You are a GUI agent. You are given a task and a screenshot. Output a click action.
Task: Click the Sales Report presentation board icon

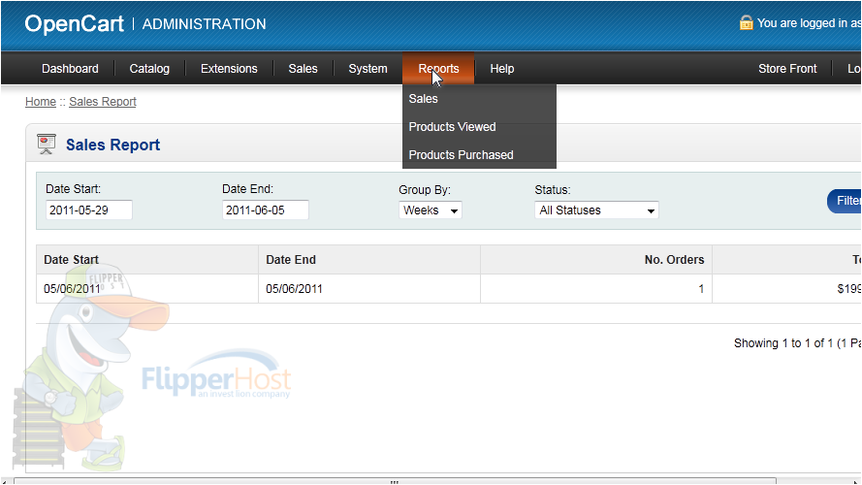47,145
